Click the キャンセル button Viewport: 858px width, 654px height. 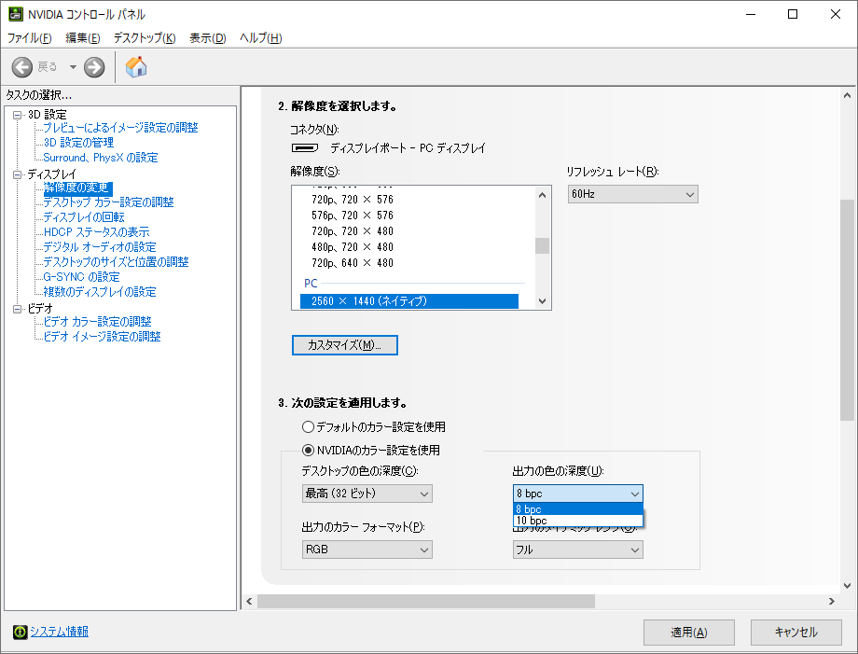[796, 633]
